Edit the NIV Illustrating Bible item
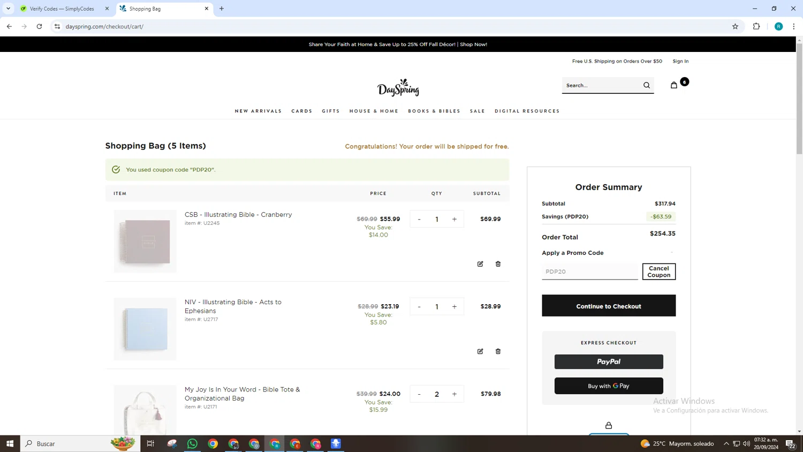The height and width of the screenshot is (452, 803). pyautogui.click(x=480, y=351)
